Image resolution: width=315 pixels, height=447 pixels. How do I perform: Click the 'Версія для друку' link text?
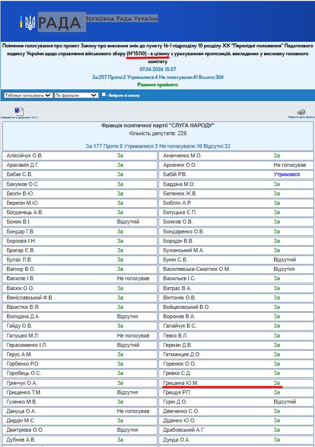pos(301,117)
